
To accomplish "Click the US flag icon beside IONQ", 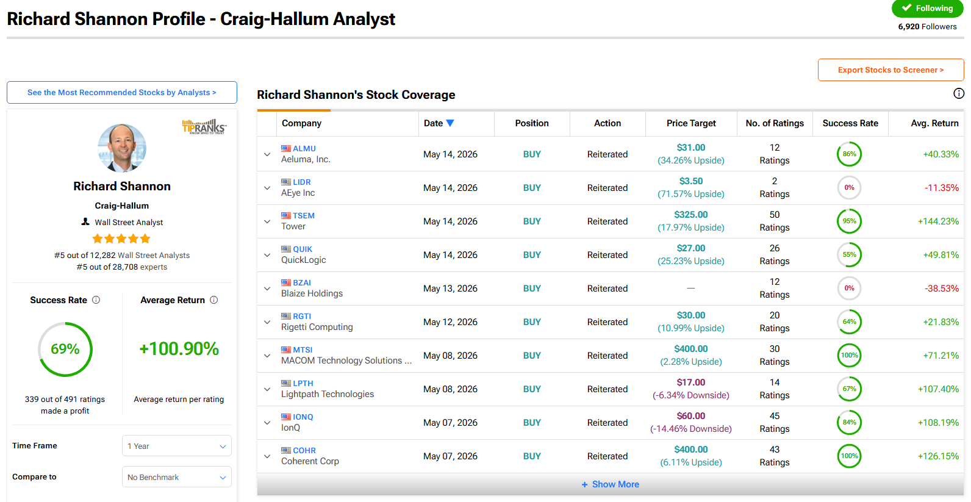I will coord(286,417).
